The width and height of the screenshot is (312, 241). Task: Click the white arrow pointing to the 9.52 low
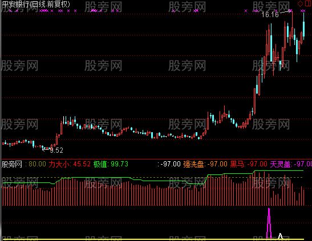46,149
